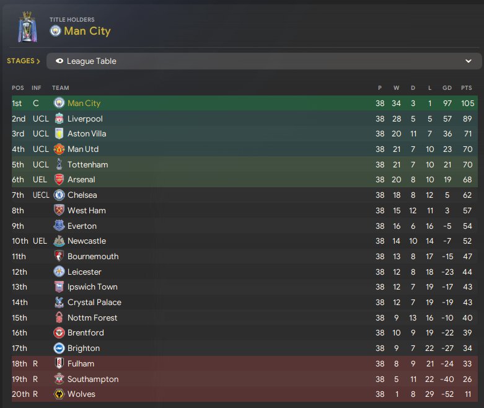The image size is (484, 408).
Task: Click the Aston Villa club crest
Action: 59,134
